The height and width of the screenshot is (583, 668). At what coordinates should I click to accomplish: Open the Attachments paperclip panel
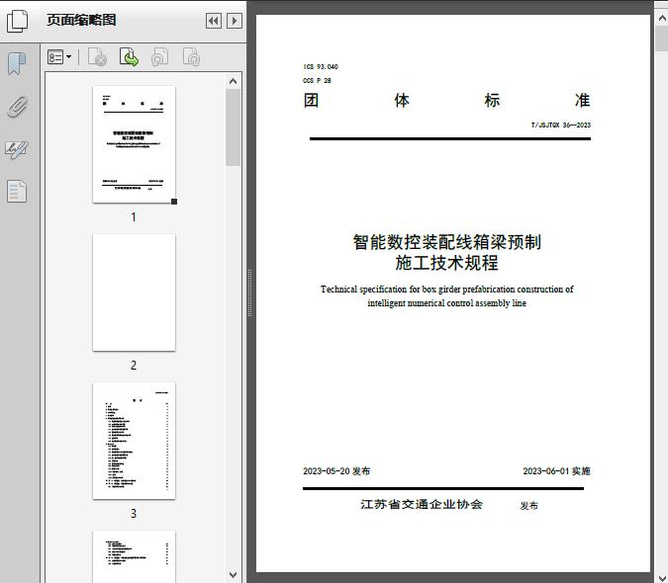pyautogui.click(x=17, y=107)
